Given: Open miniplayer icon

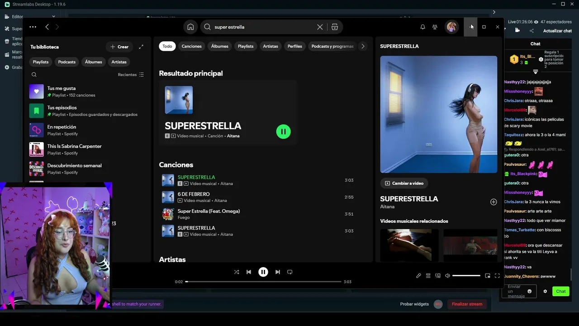Looking at the screenshot, I should (x=488, y=276).
